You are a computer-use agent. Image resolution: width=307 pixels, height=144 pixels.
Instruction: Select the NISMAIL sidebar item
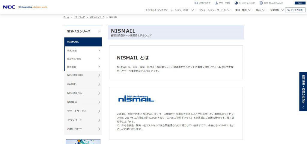(83, 42)
